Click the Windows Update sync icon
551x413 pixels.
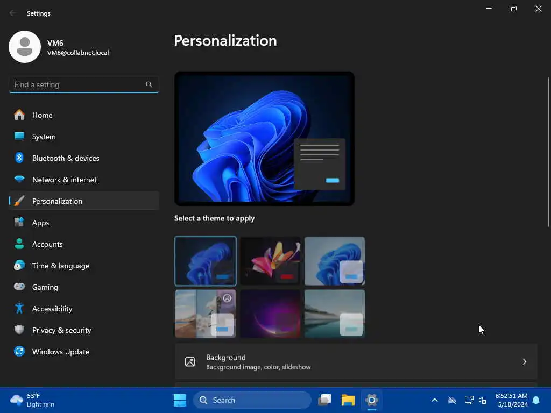[19, 351]
